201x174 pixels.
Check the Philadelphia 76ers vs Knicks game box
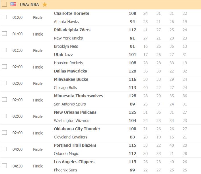click(5, 34)
